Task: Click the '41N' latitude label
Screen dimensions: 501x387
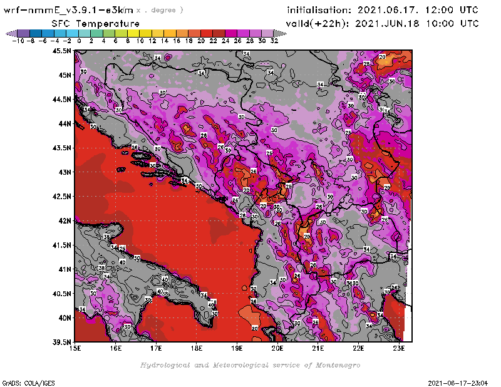Action: [65, 269]
